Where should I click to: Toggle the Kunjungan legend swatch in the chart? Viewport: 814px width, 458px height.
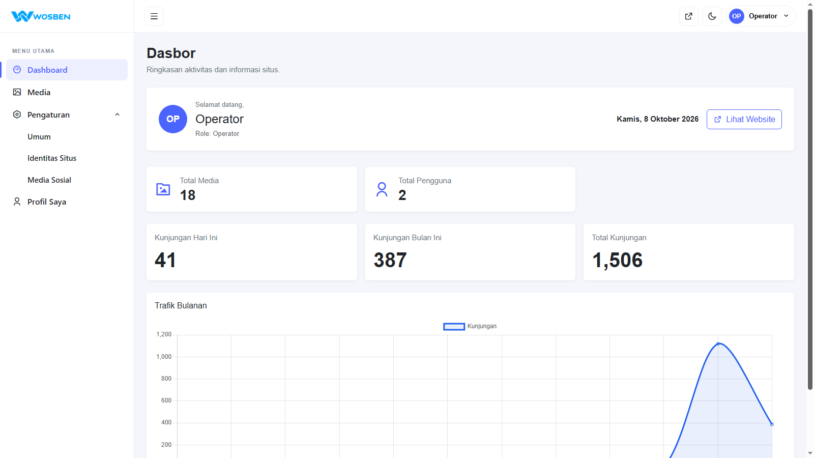[x=454, y=327]
